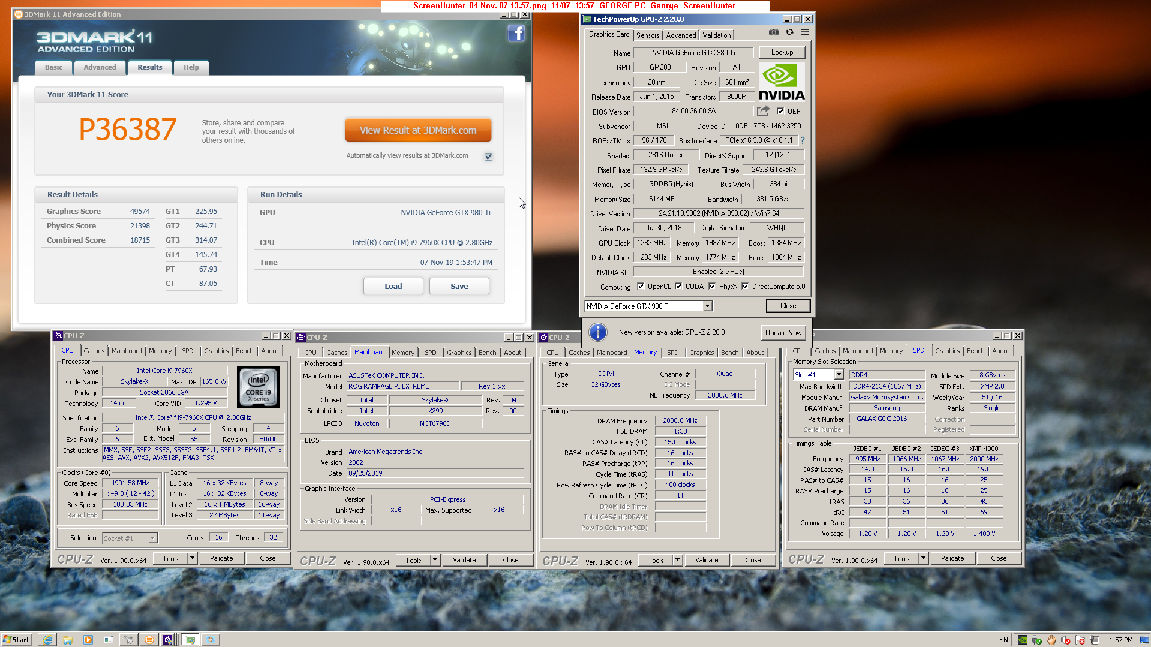
Task: Open Caches tab in first CPU-Z window
Action: (94, 351)
